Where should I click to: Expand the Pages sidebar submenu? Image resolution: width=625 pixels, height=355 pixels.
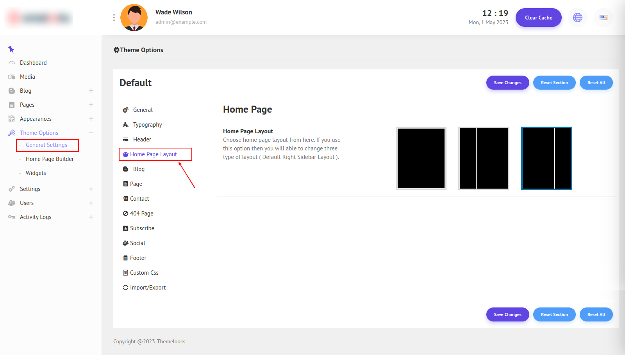click(91, 105)
